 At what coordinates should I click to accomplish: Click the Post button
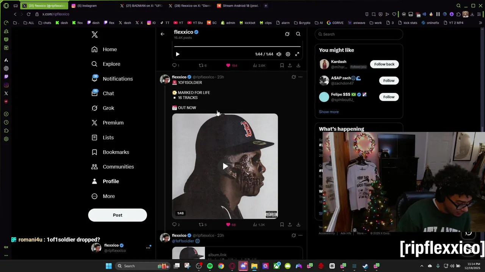pos(117,215)
